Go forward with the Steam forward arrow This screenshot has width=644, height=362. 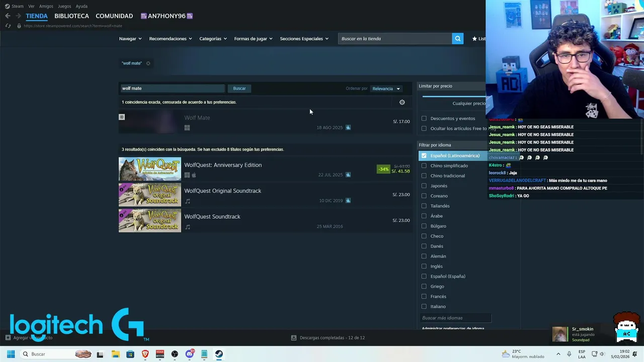click(18, 16)
